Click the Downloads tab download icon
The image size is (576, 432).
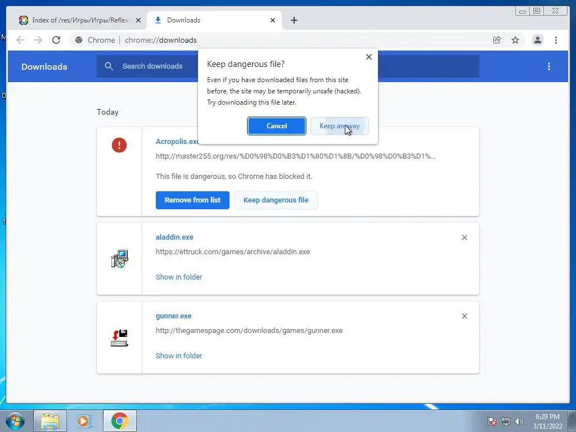point(158,20)
